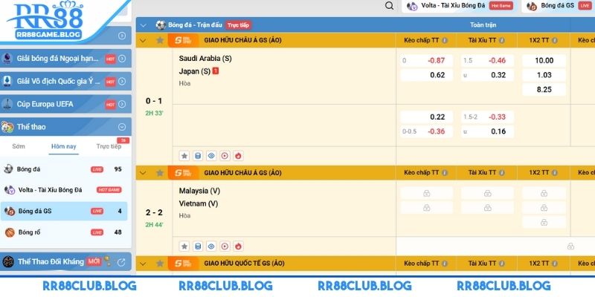The image size is (595, 297).
Task: Expand Giải Vô địch Quốc gia Ý menu
Action: (x=122, y=82)
